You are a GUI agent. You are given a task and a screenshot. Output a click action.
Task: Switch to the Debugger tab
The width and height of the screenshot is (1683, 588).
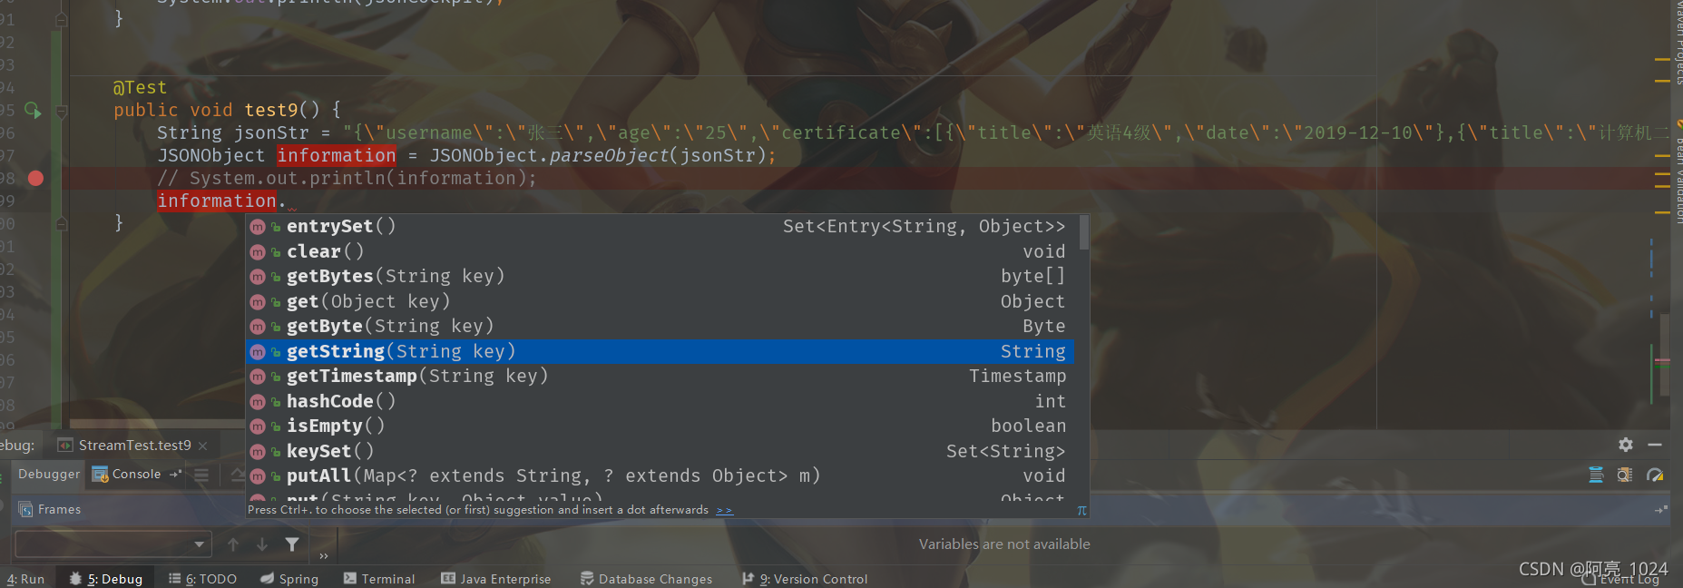49,474
